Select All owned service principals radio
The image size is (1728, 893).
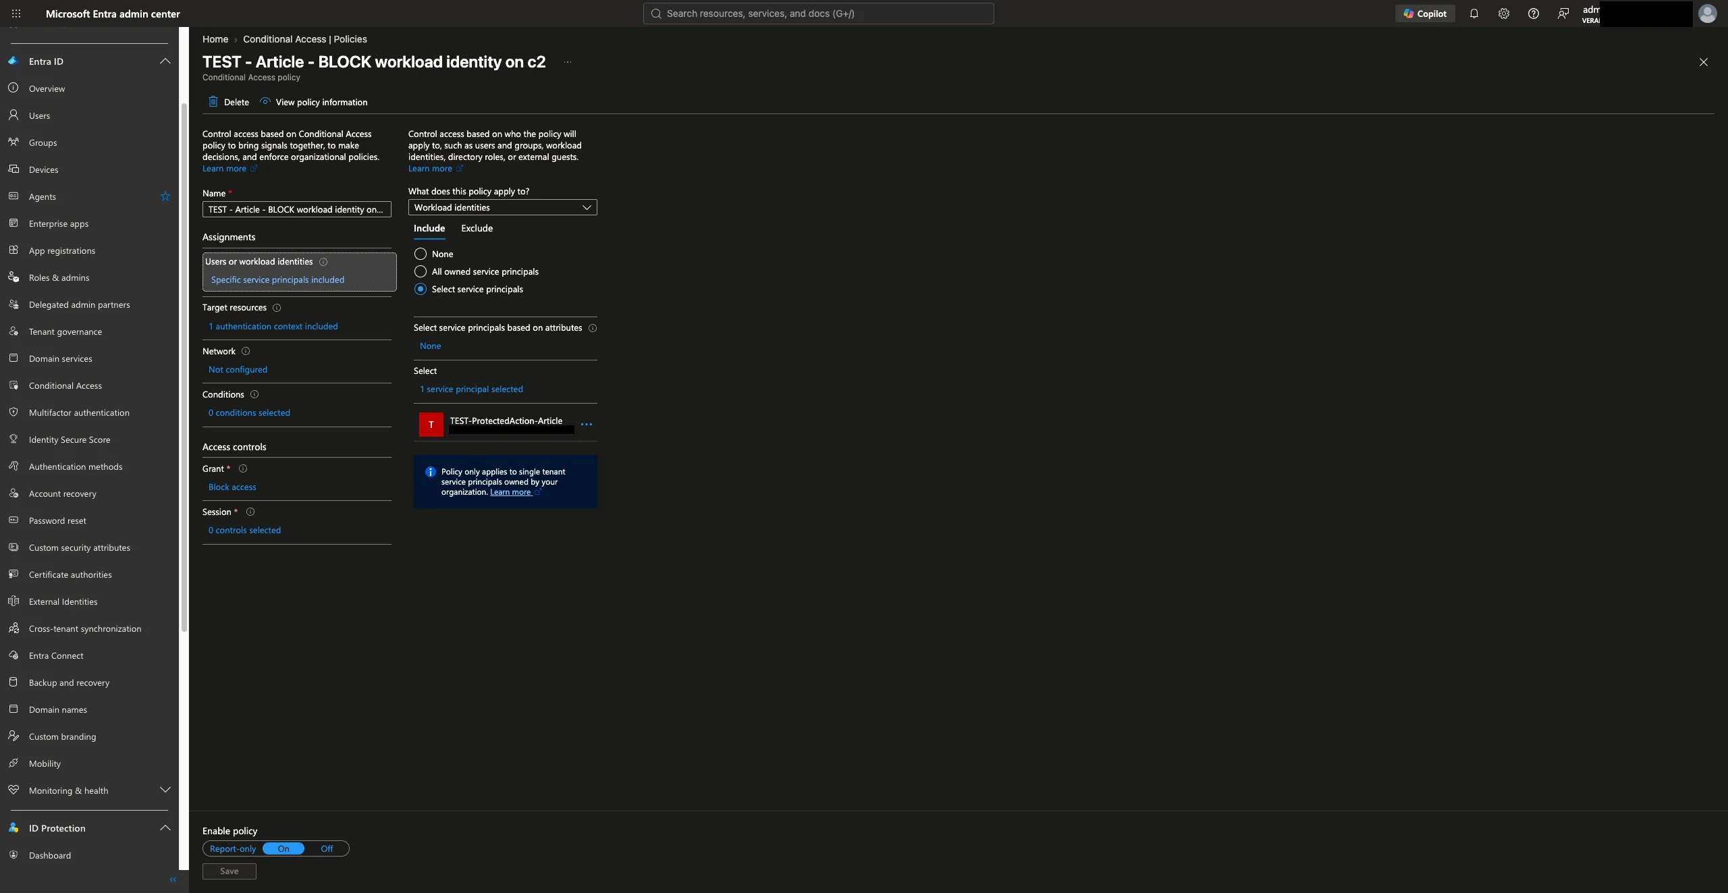[x=421, y=272]
